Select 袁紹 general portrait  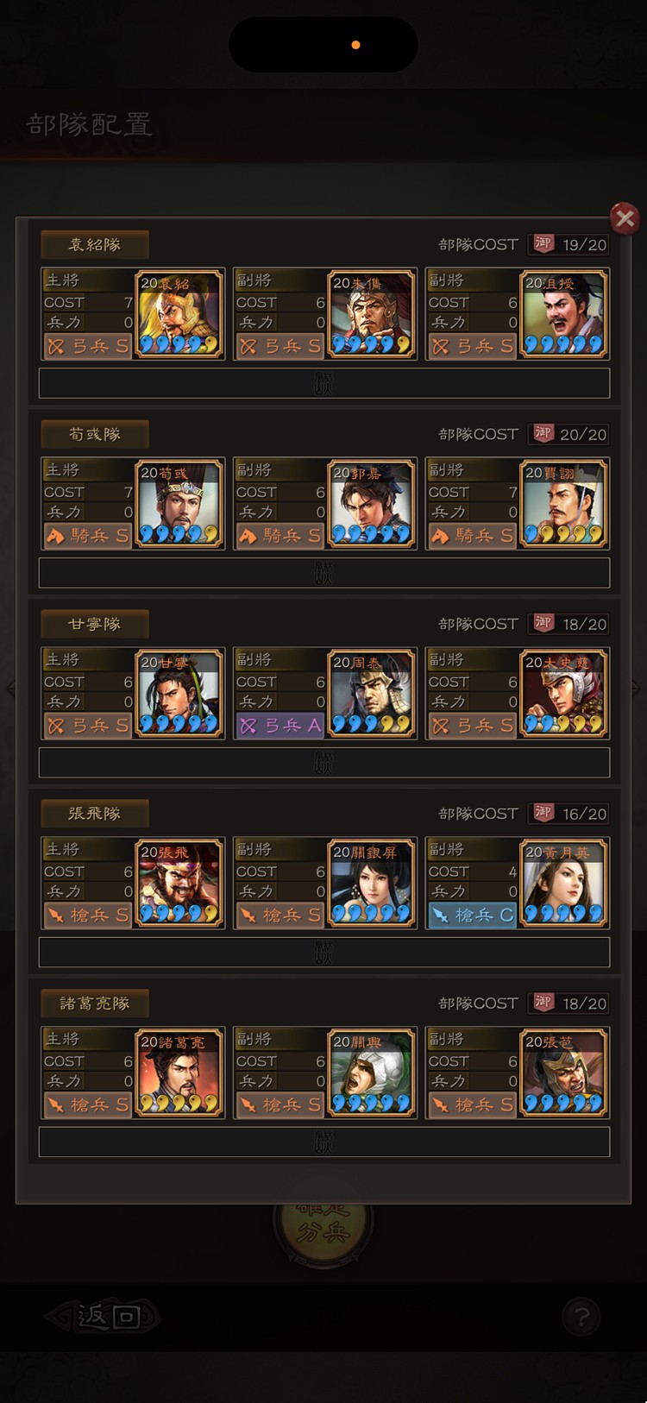click(x=179, y=314)
